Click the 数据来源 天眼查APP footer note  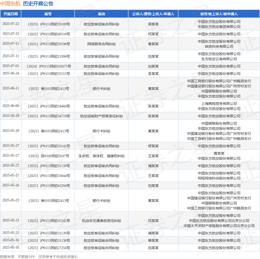pyautogui.click(x=39, y=257)
